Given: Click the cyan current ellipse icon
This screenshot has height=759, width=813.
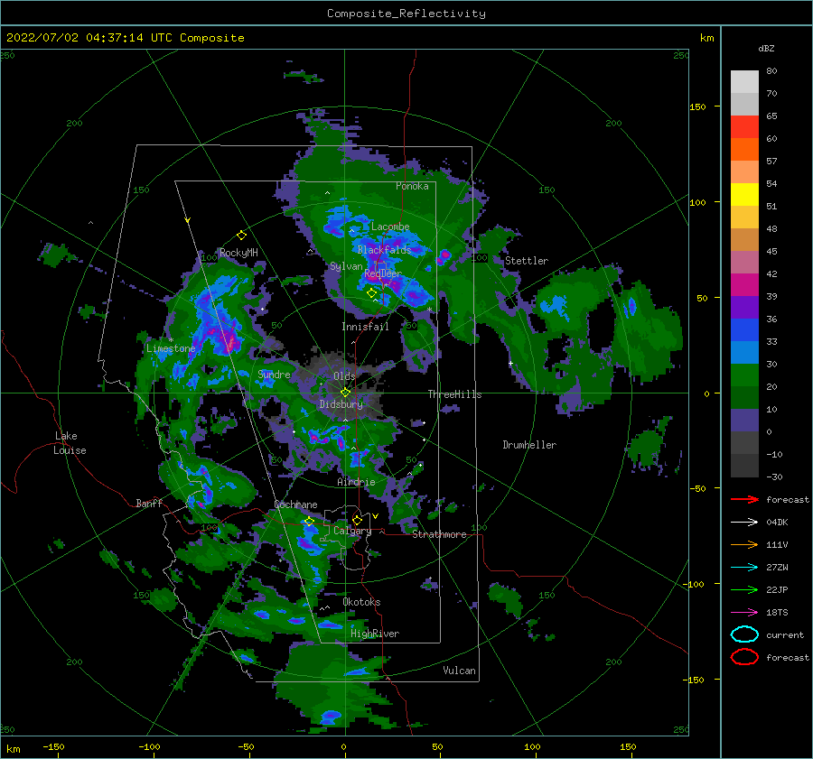Looking at the screenshot, I should [x=744, y=634].
